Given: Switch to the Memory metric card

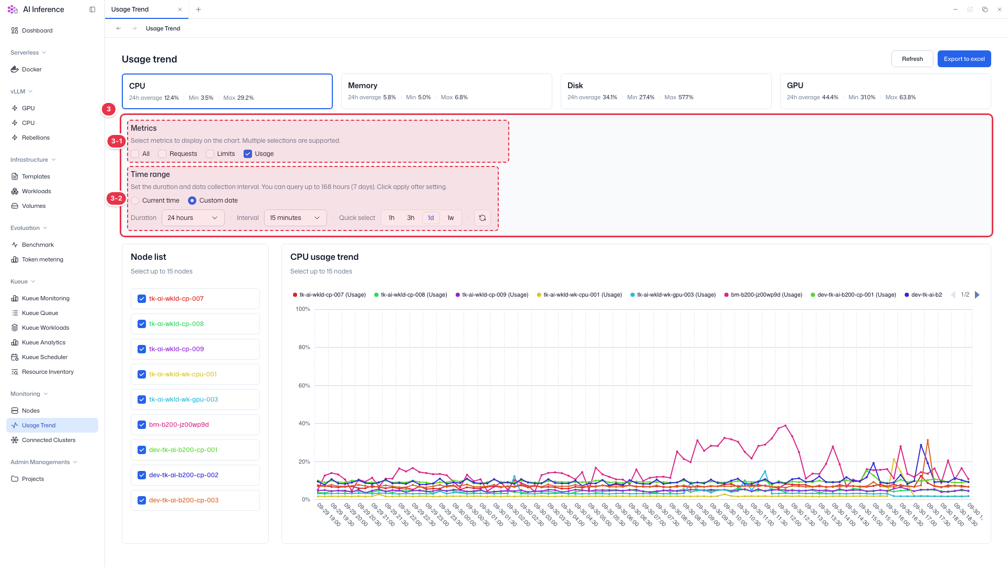Looking at the screenshot, I should click(x=446, y=91).
